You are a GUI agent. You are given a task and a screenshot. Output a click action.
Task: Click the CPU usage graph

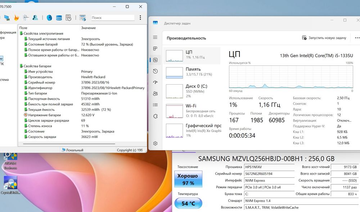(x=291, y=77)
